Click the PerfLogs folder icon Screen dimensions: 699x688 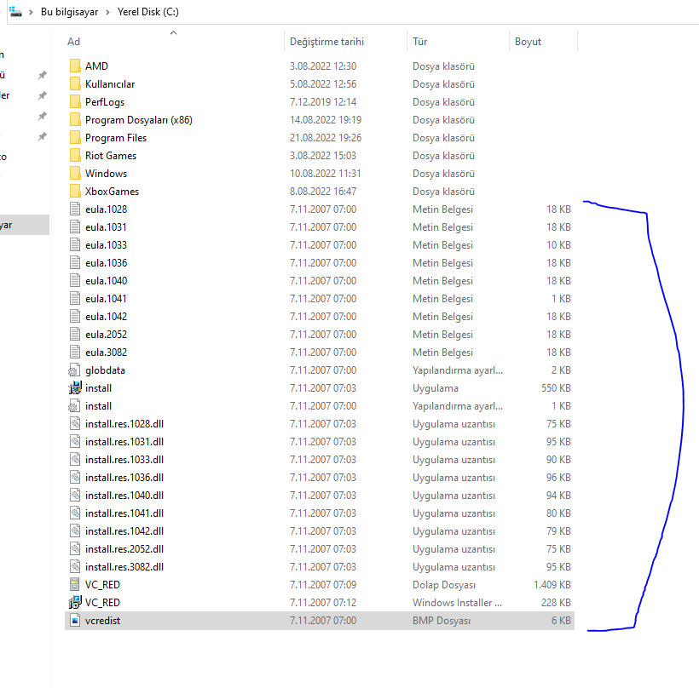tap(75, 101)
